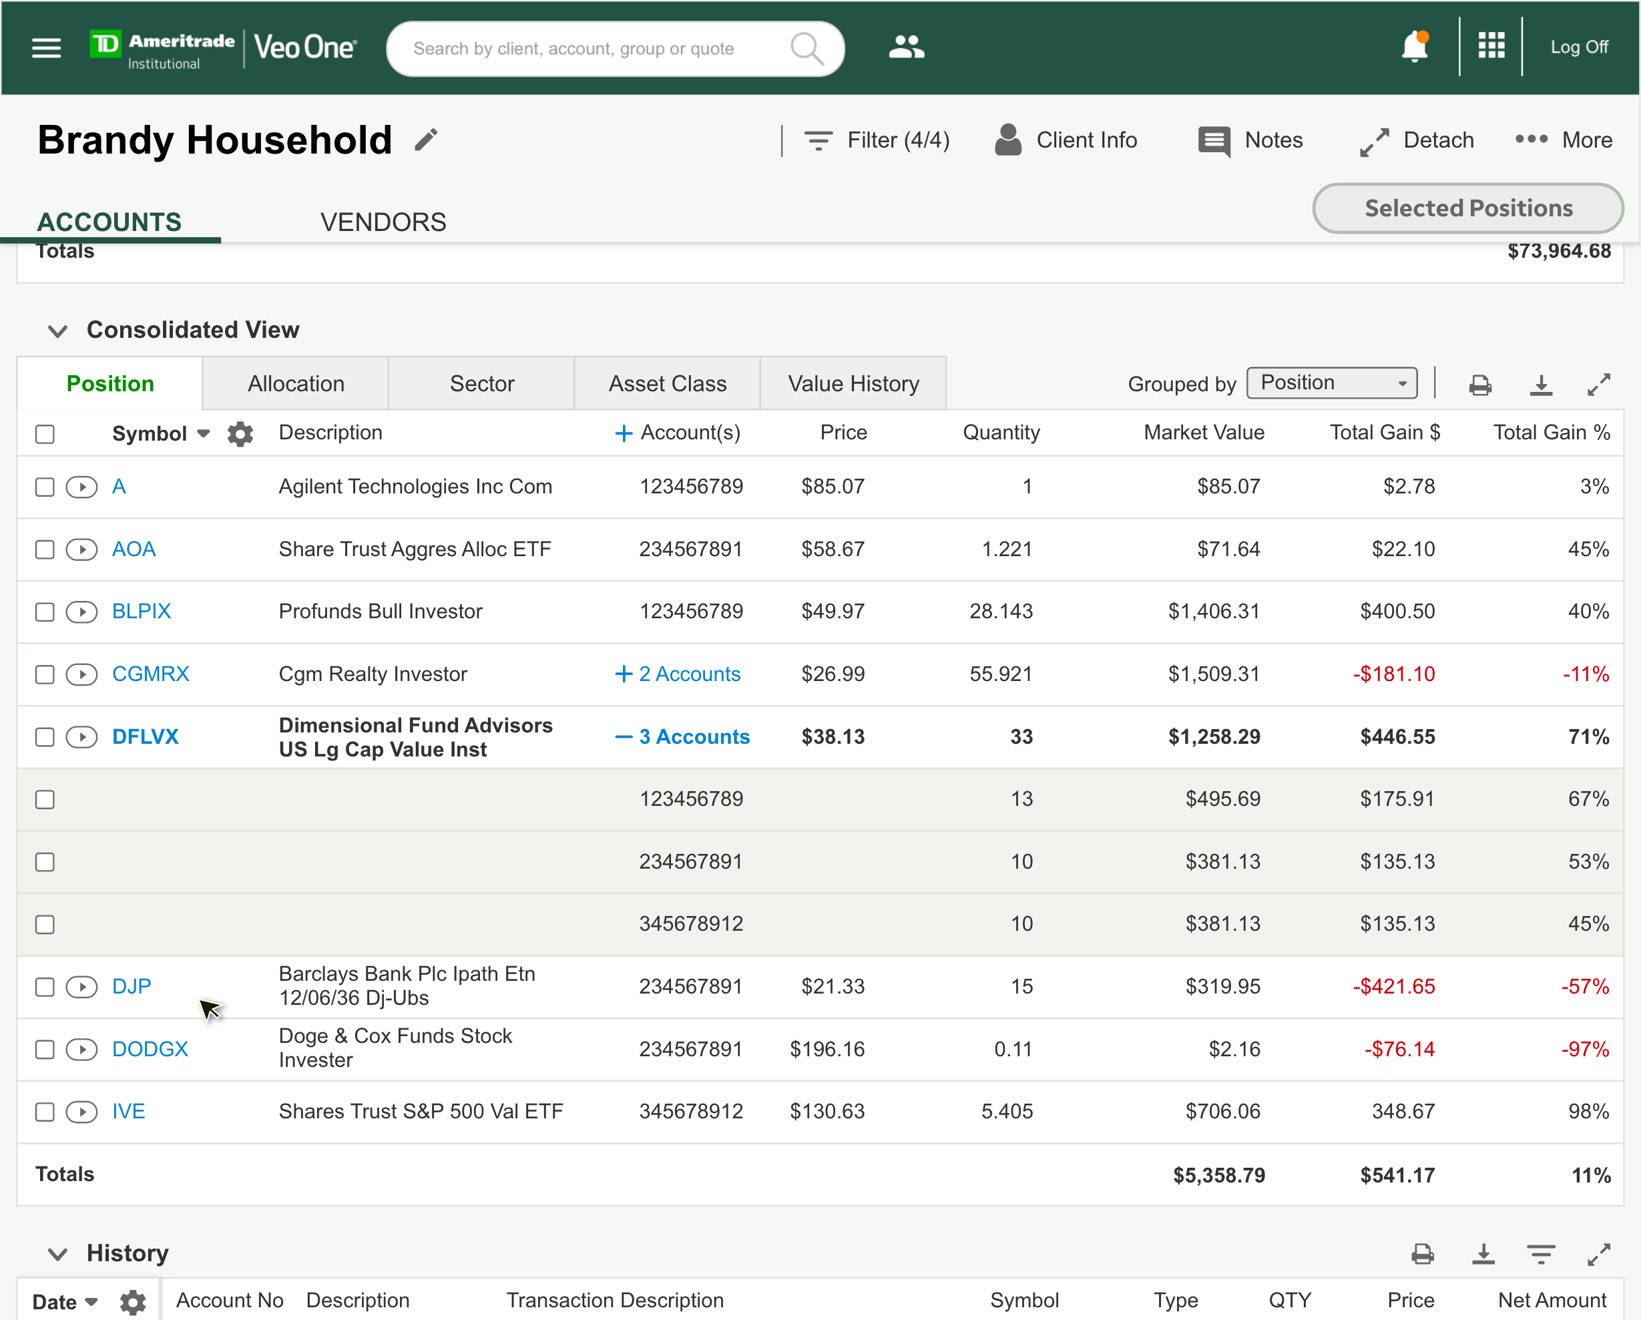This screenshot has width=1641, height=1320.
Task: Print the Consolidated View table
Action: [x=1480, y=385]
